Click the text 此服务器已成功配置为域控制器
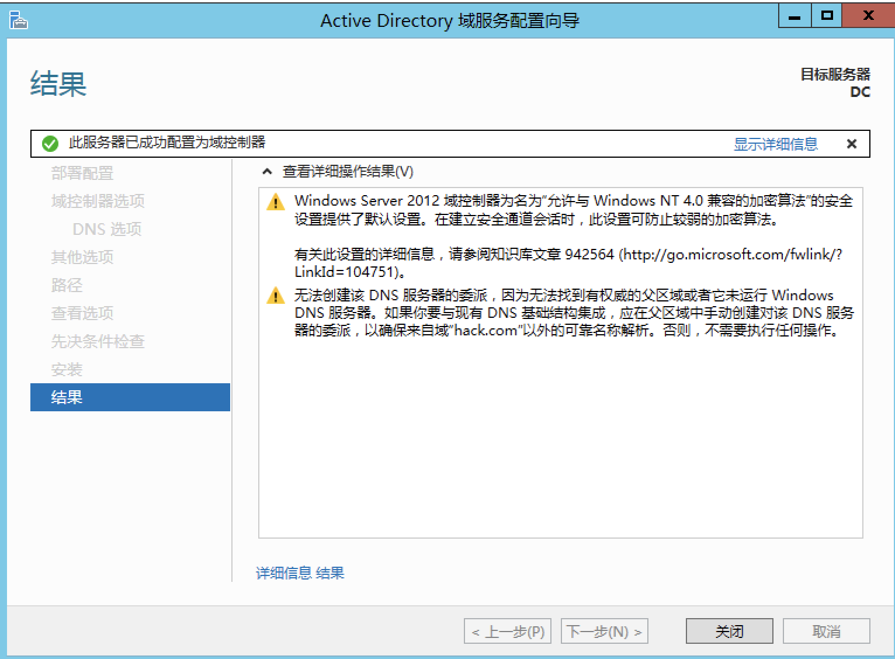Screen dimensions: 895x659 coord(167,143)
